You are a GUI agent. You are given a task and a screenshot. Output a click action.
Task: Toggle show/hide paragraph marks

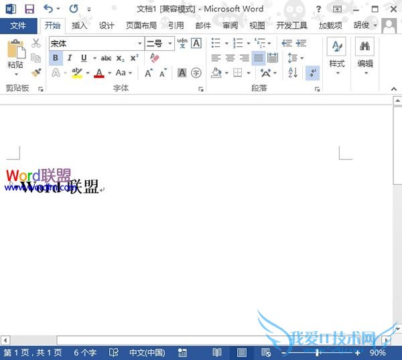312,73
